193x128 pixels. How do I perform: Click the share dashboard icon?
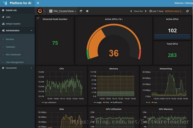[x=81, y=11]
